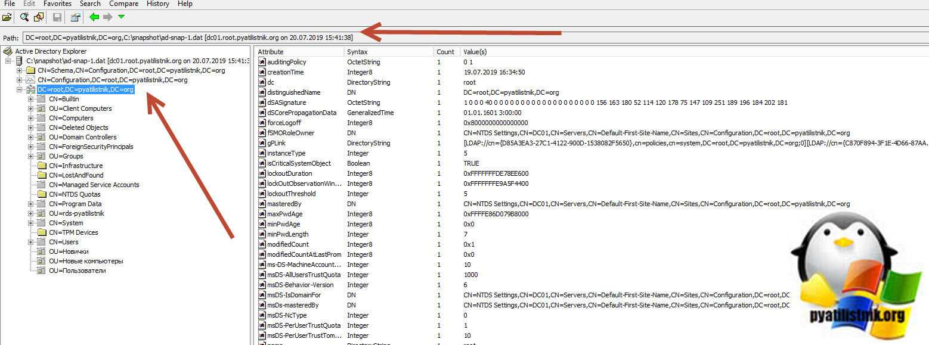
Task: Expand the CN=System container
Action: [x=30, y=223]
